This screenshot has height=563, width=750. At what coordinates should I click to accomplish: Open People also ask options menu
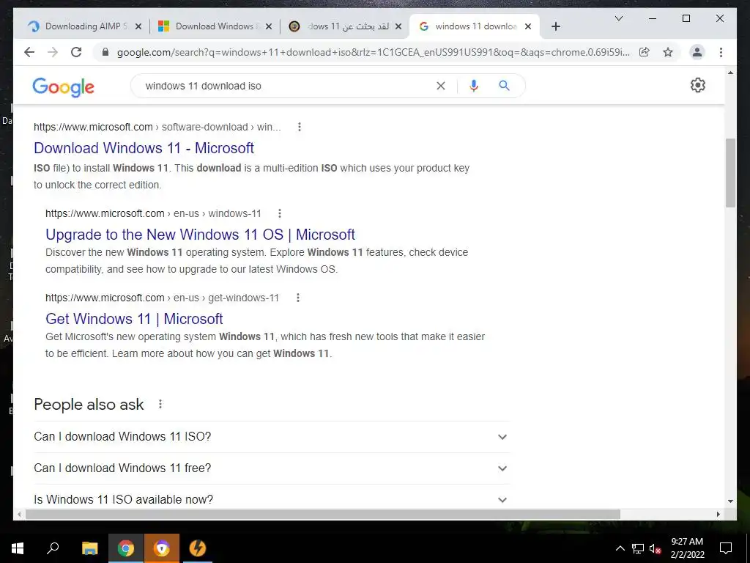point(160,404)
